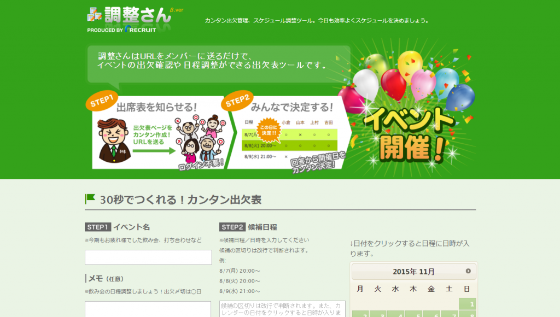Click the STEP1 イベント名 label
This screenshot has height=317, width=560.
[x=117, y=227]
